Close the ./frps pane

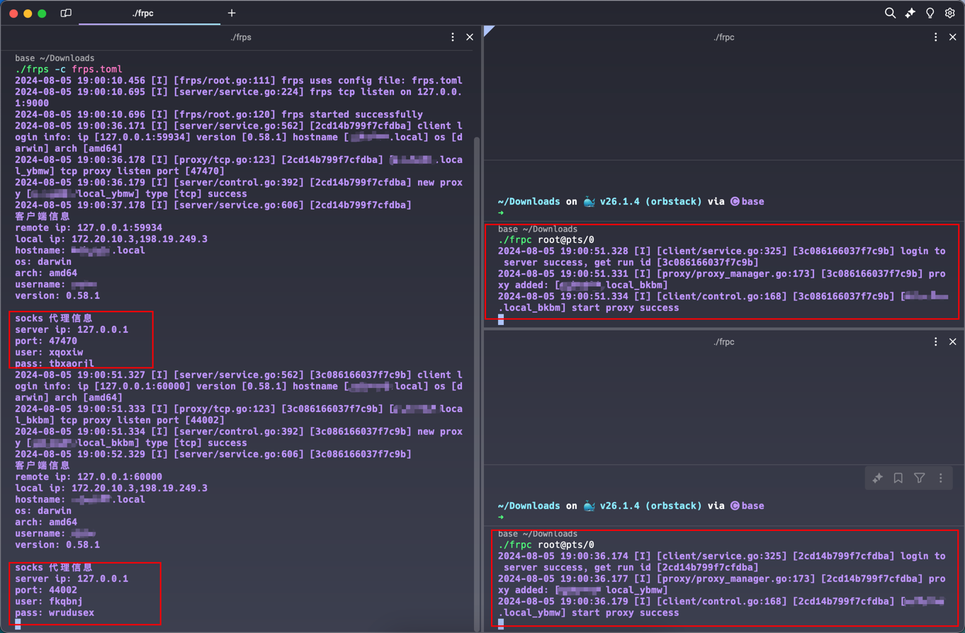(x=470, y=37)
